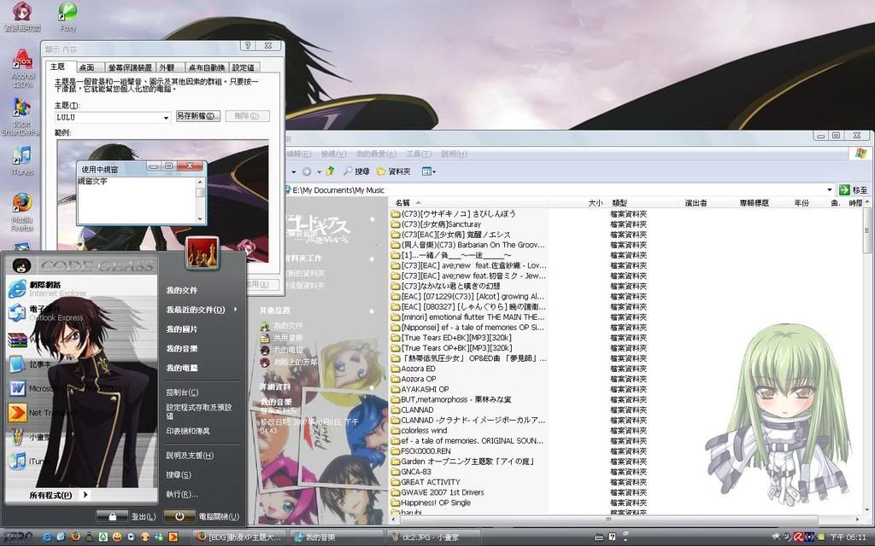875x546 pixels.
Task: Click the 登出(L) log off button
Action: (126, 516)
